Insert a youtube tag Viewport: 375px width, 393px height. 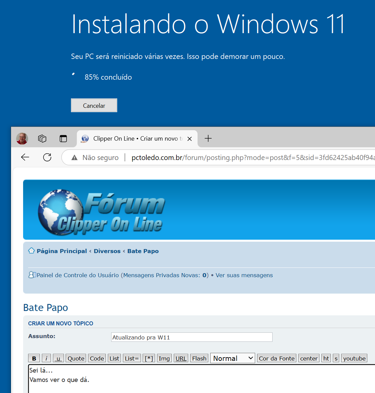click(x=354, y=359)
